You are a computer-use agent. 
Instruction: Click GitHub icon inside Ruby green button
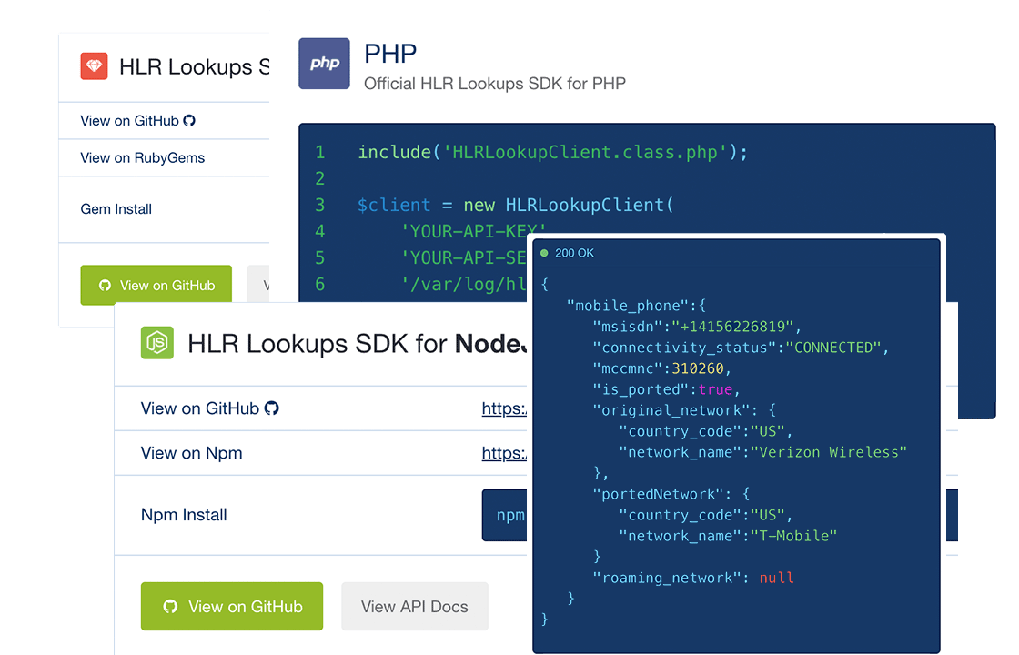tap(105, 286)
